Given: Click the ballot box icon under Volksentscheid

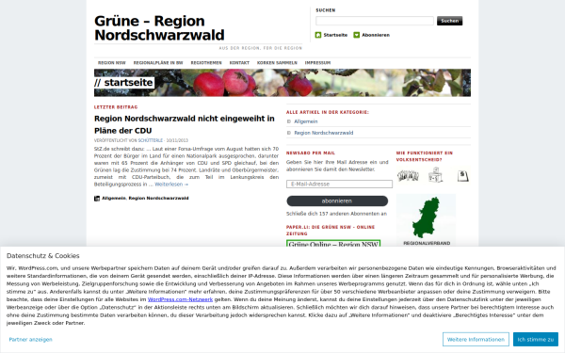Looking at the screenshot, I should tap(435, 175).
